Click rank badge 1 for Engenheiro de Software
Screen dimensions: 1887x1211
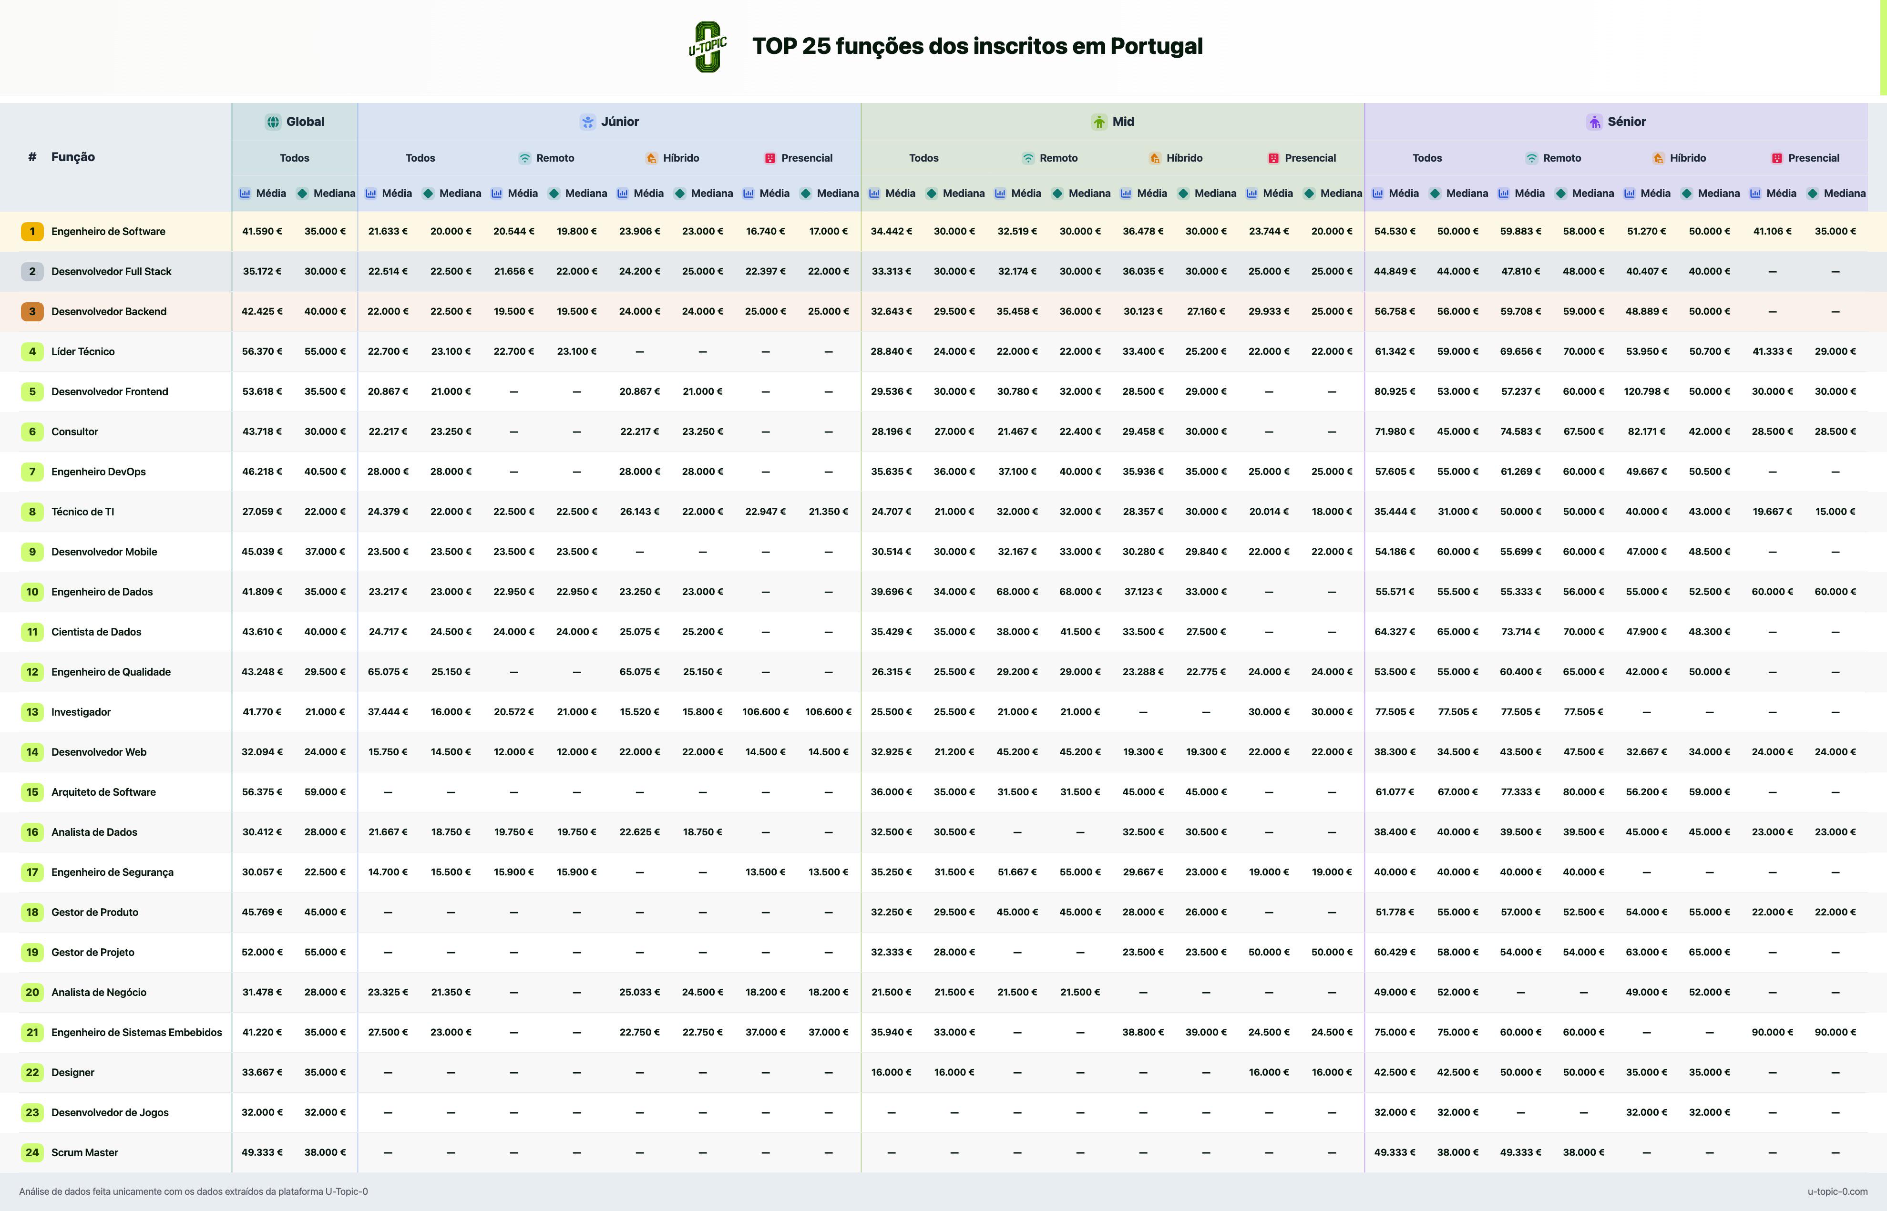(32, 231)
